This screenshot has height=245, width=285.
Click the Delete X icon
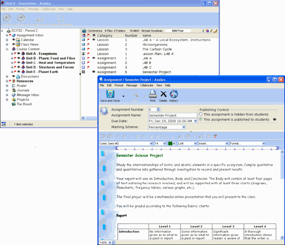click(x=163, y=94)
